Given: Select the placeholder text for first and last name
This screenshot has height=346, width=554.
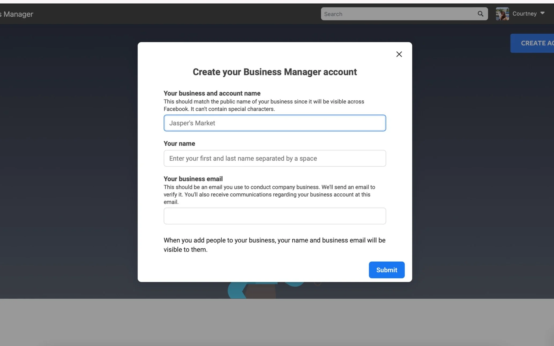Looking at the screenshot, I should tap(243, 158).
